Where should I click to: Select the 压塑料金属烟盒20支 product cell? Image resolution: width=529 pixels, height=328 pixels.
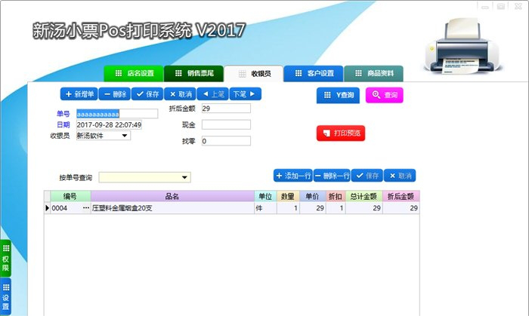pos(172,208)
